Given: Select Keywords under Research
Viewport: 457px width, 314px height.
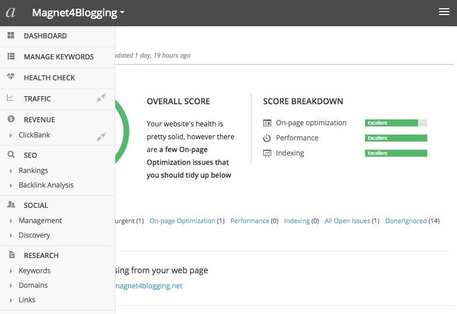Looking at the screenshot, I should 34,271.
